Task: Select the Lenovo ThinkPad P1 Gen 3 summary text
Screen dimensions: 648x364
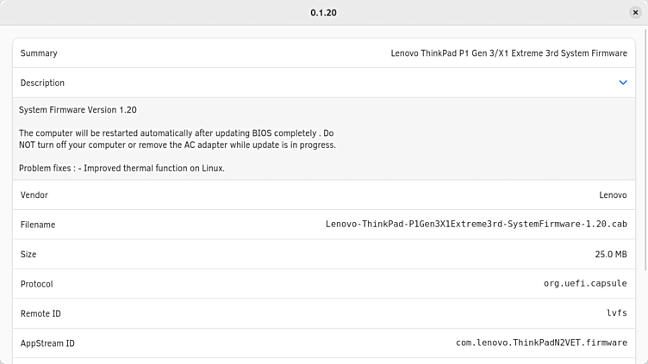Action: [x=508, y=53]
